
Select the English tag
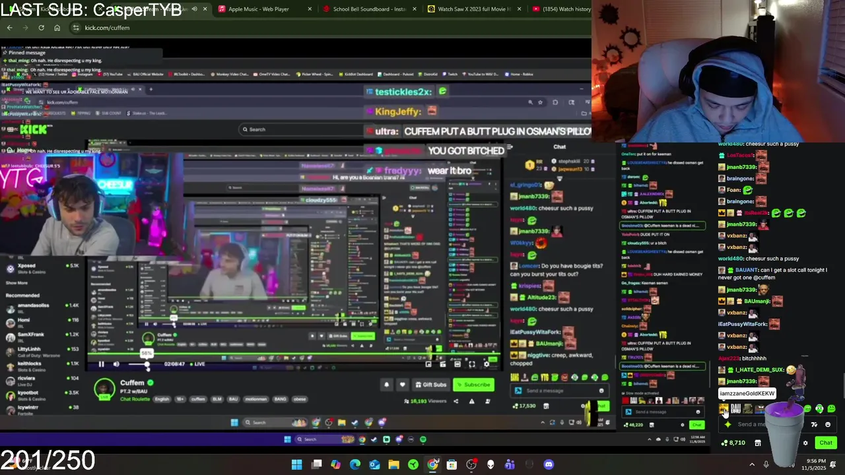tap(162, 399)
